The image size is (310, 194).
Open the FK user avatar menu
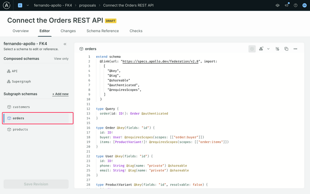pos(305,5)
